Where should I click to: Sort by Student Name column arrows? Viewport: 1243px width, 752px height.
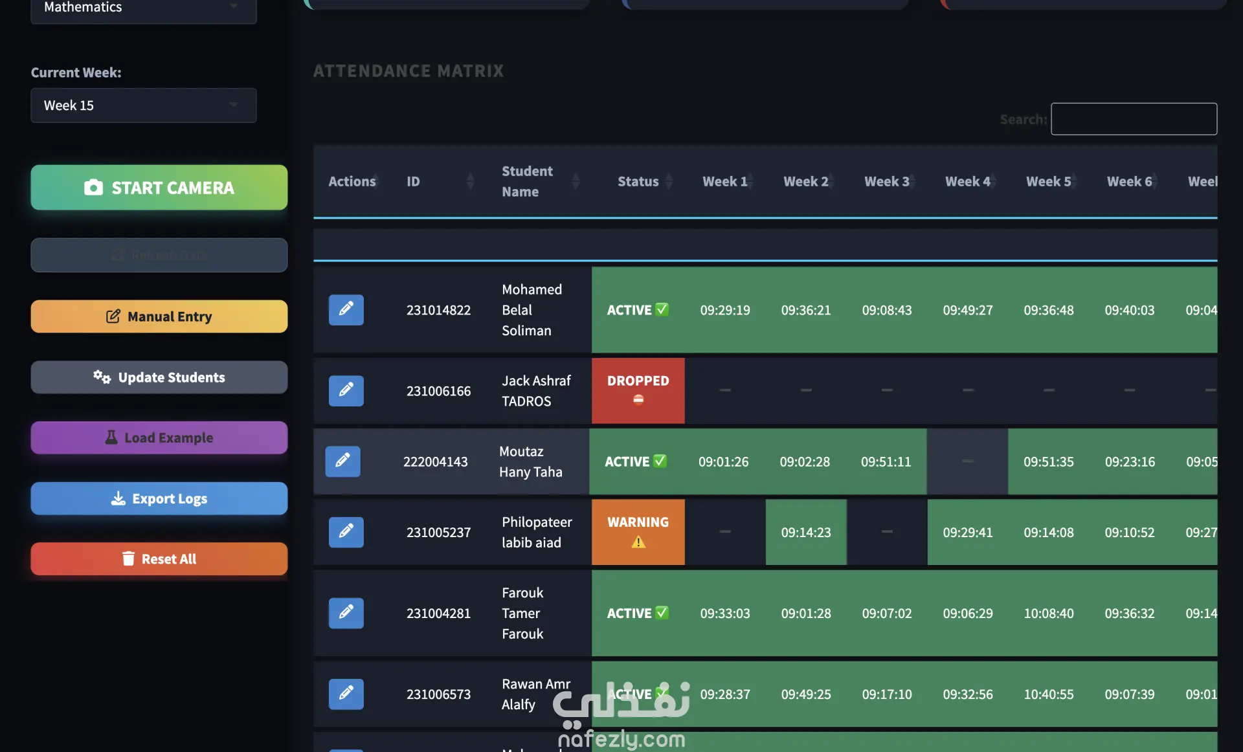[575, 181]
